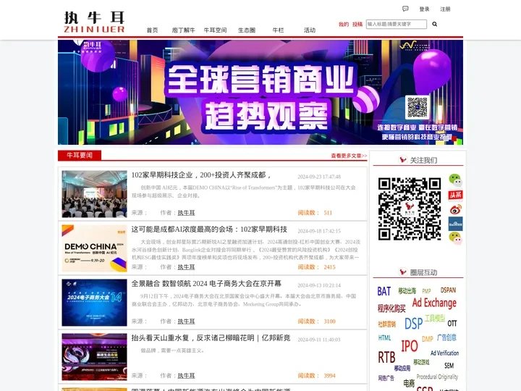Image resolution: width=521 pixels, height=391 pixels.
Task: Open article 抬头看天山重水复
Action: 211,338
